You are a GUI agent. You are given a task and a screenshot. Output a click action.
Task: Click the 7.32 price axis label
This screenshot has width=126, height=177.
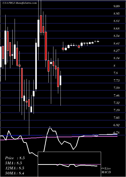(x=116, y=103)
